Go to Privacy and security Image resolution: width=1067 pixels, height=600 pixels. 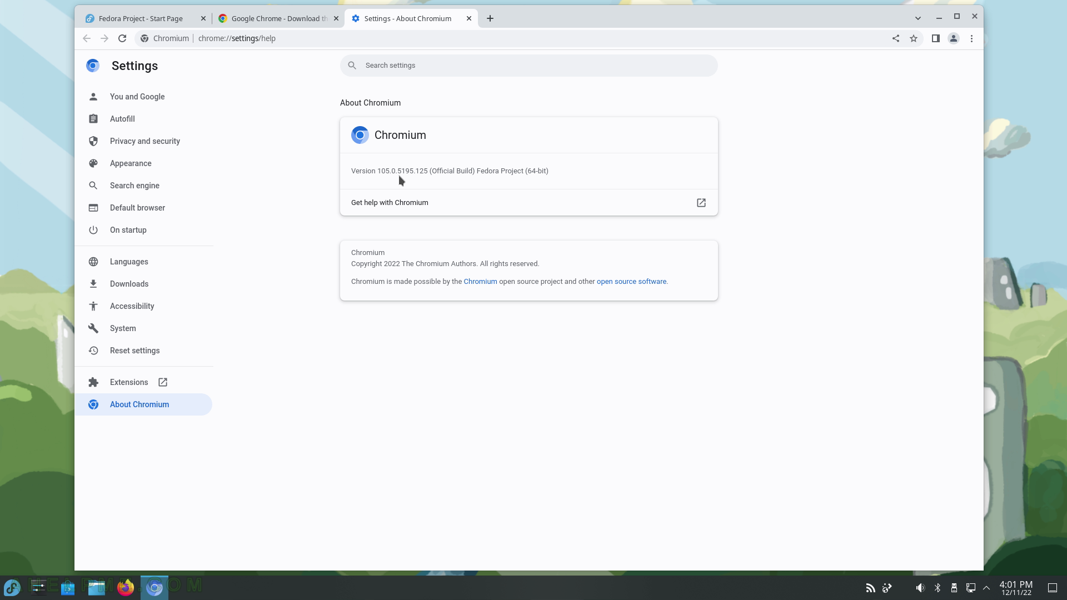[143, 141]
